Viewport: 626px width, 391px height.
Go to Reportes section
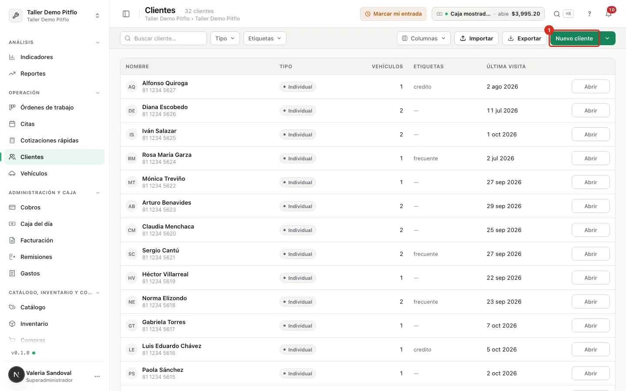(54, 73)
